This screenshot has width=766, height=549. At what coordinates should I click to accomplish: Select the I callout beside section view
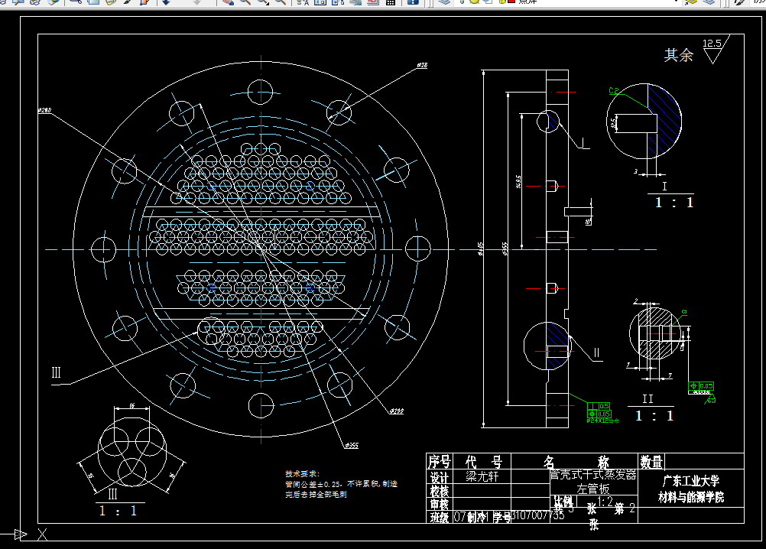coord(583,143)
